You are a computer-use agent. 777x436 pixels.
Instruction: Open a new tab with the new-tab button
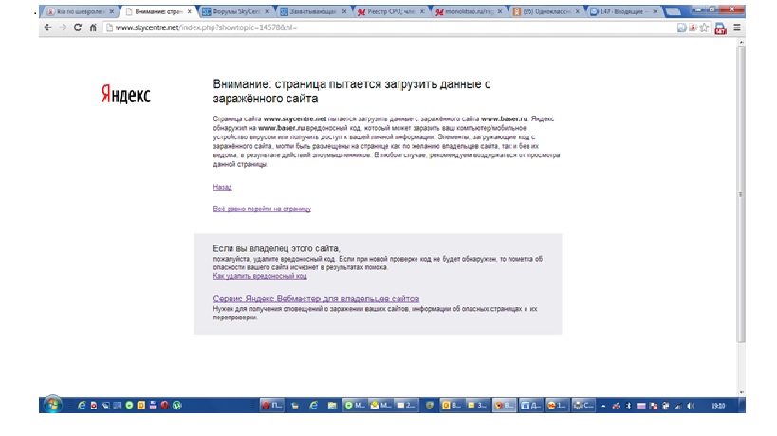pyautogui.click(x=673, y=11)
